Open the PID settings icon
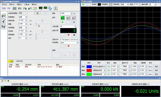 click(x=9, y=8)
